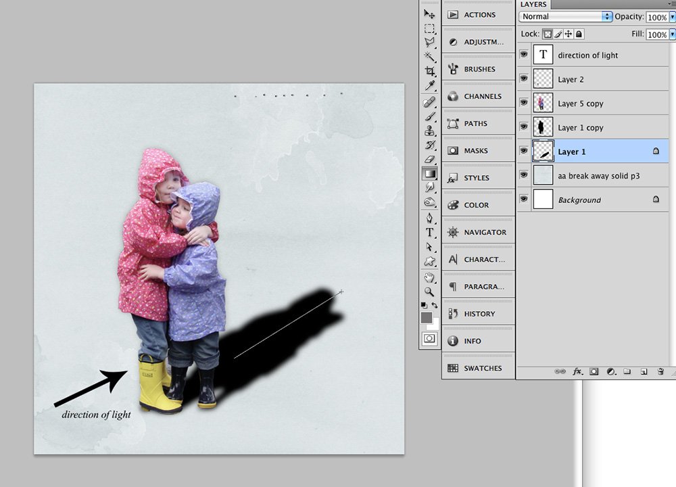The width and height of the screenshot is (676, 487).
Task: Hide the Background layer
Action: click(524, 200)
